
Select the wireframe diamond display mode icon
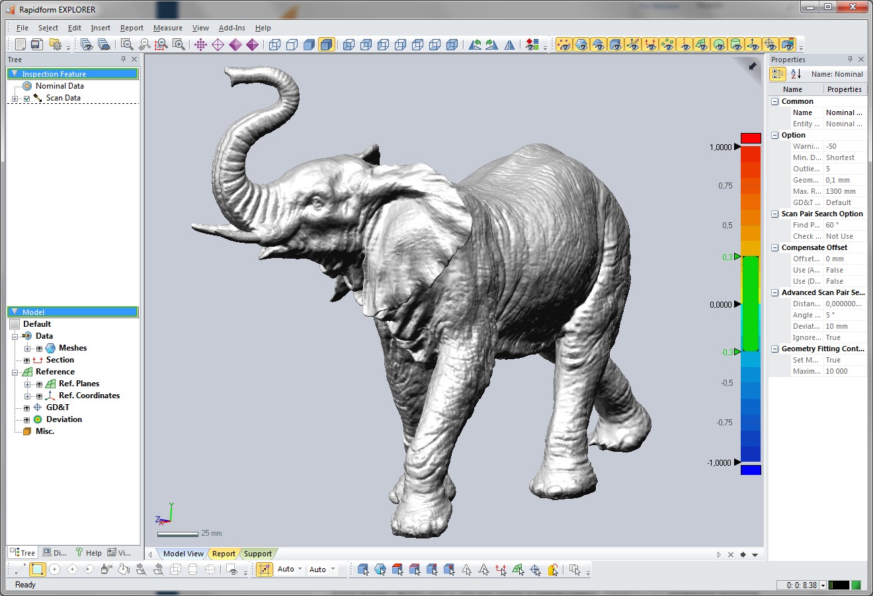pos(218,44)
